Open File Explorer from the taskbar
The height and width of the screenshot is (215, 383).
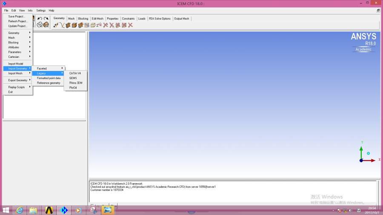point(33,210)
